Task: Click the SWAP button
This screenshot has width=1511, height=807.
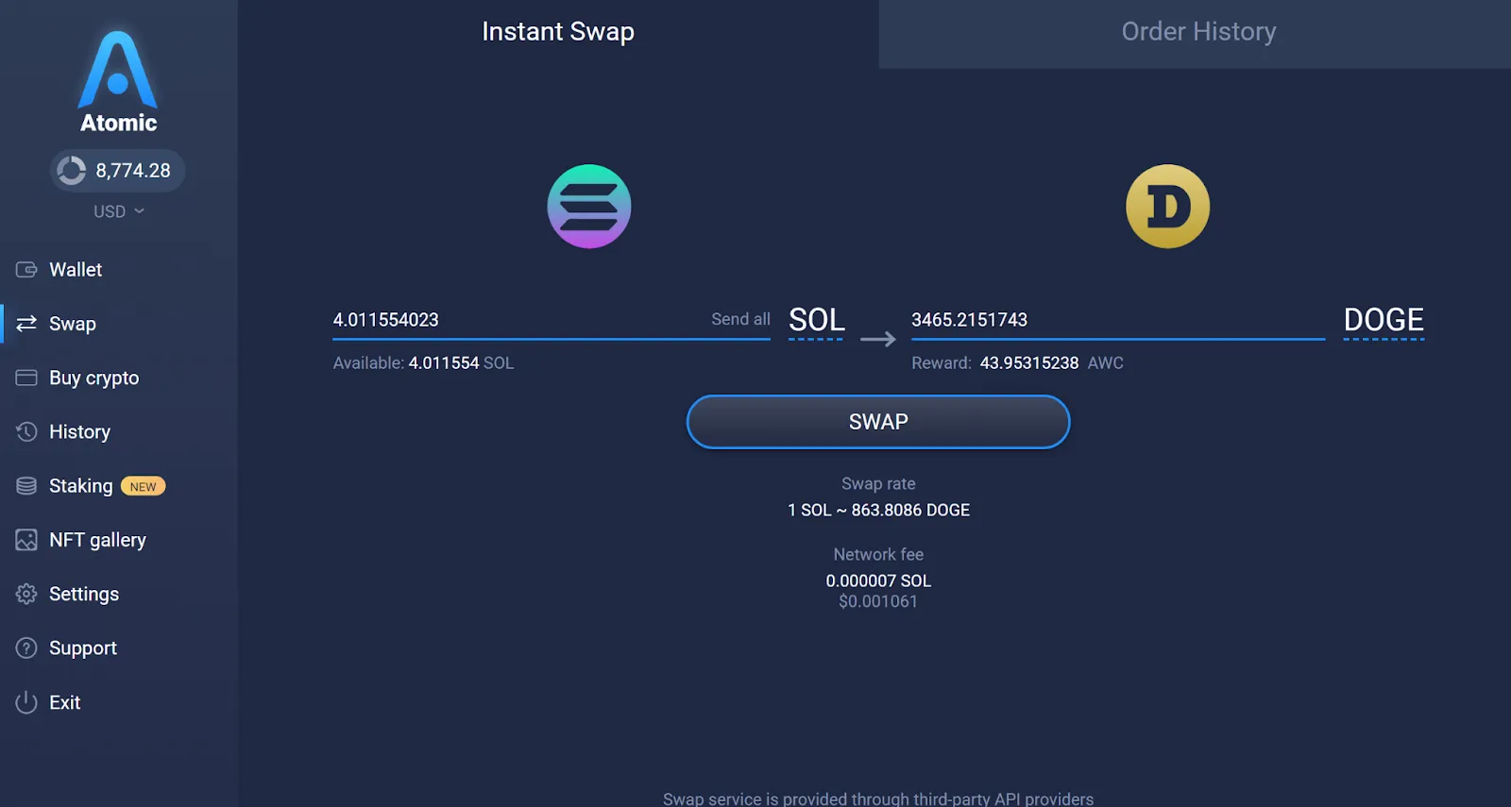Action: [x=878, y=422]
